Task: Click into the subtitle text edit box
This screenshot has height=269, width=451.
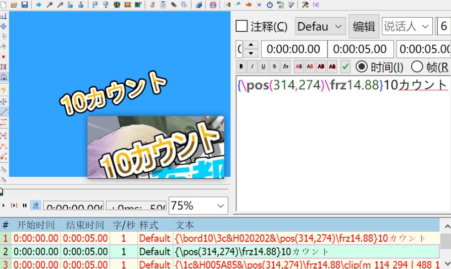Action: pyautogui.click(x=343, y=144)
